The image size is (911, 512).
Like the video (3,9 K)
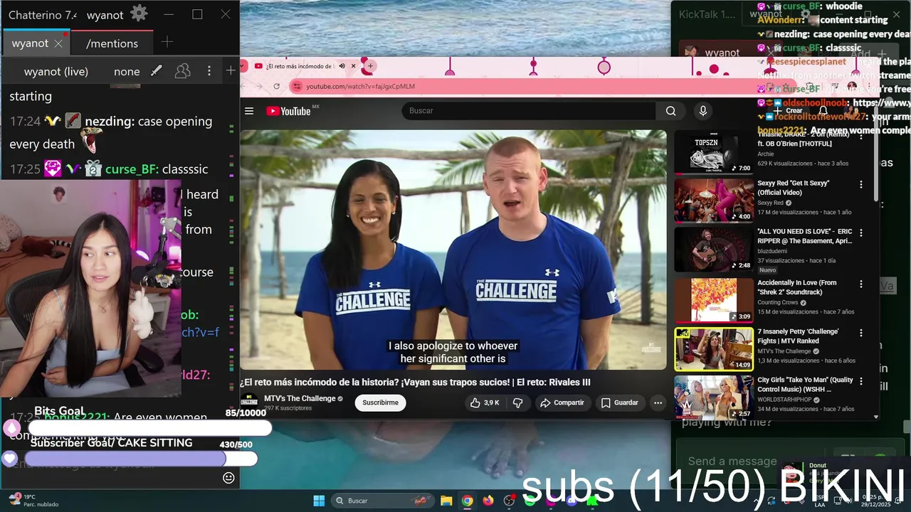tap(485, 402)
